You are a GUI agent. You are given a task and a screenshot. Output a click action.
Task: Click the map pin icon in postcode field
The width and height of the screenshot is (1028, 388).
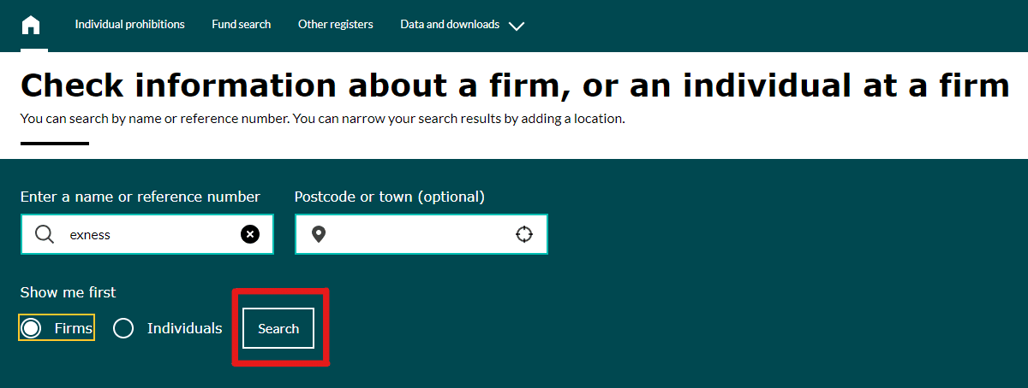pos(319,234)
